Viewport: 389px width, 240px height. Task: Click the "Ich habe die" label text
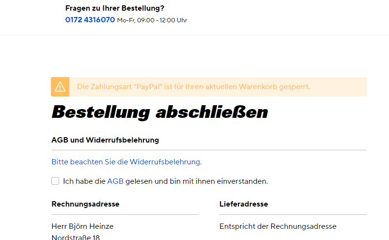click(84, 181)
